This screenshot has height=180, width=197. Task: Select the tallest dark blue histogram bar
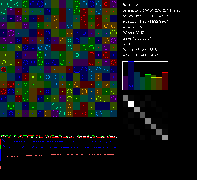pyautogui.click(x=131, y=76)
